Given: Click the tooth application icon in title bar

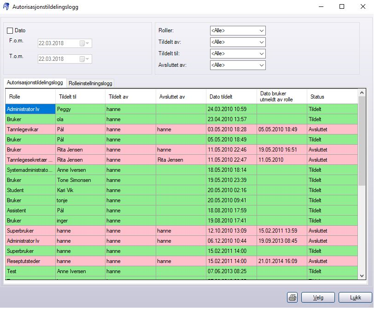Looking at the screenshot, I should coord(6,6).
